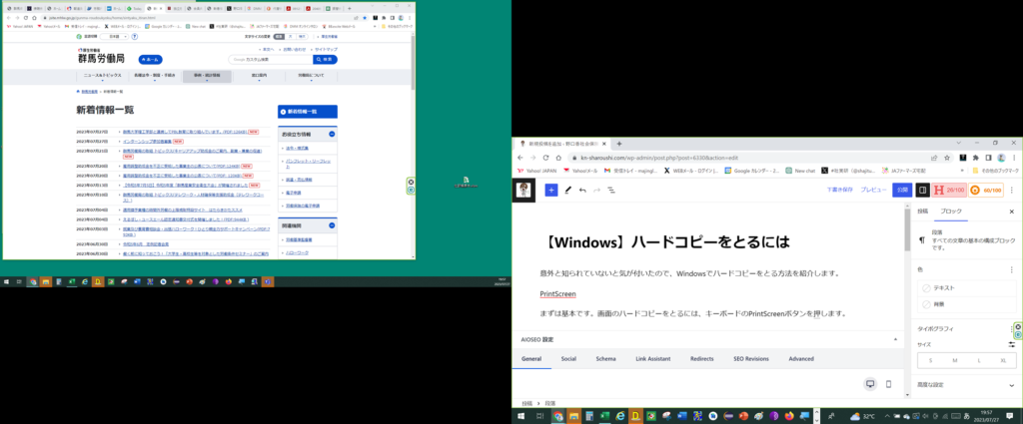Click the Windows Start button on right taskbar

(521, 416)
